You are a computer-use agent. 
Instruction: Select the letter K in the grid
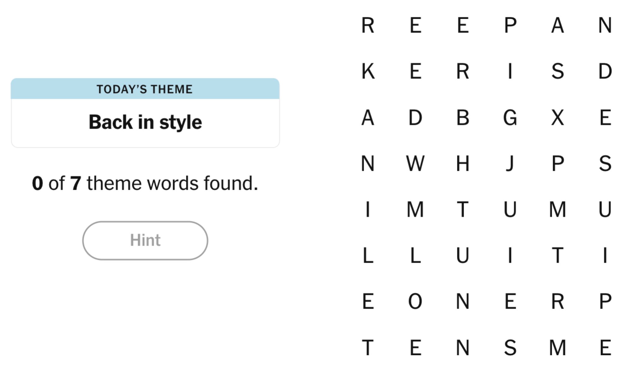pos(368,71)
